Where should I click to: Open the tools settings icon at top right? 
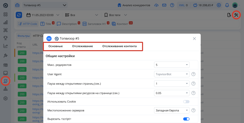tap(236, 15)
